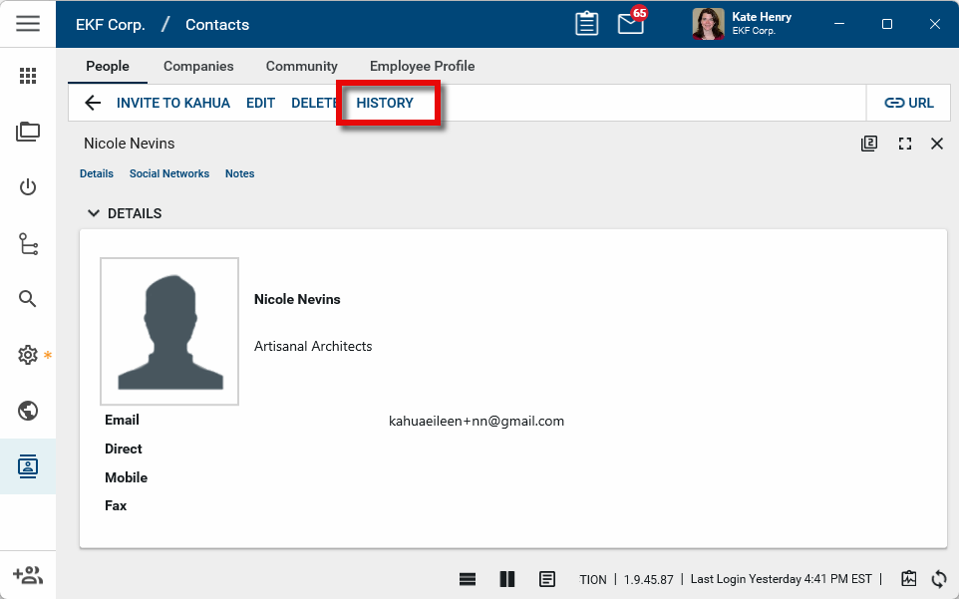Switch to the Companies tab

coord(198,66)
